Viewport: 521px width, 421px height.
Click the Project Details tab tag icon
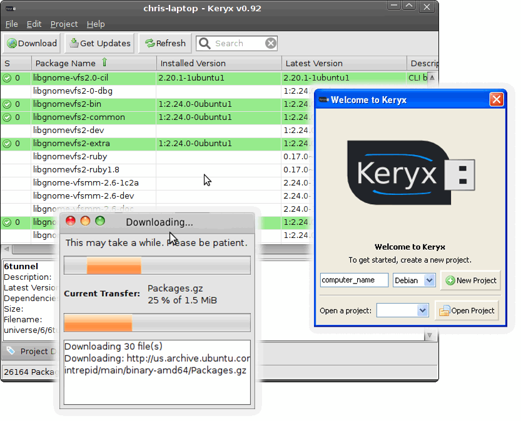pyautogui.click(x=11, y=350)
